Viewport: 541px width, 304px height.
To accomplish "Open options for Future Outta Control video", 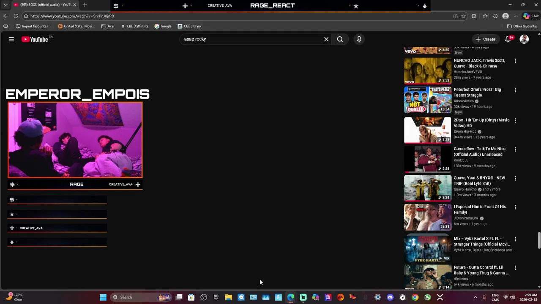I will [x=515, y=268].
